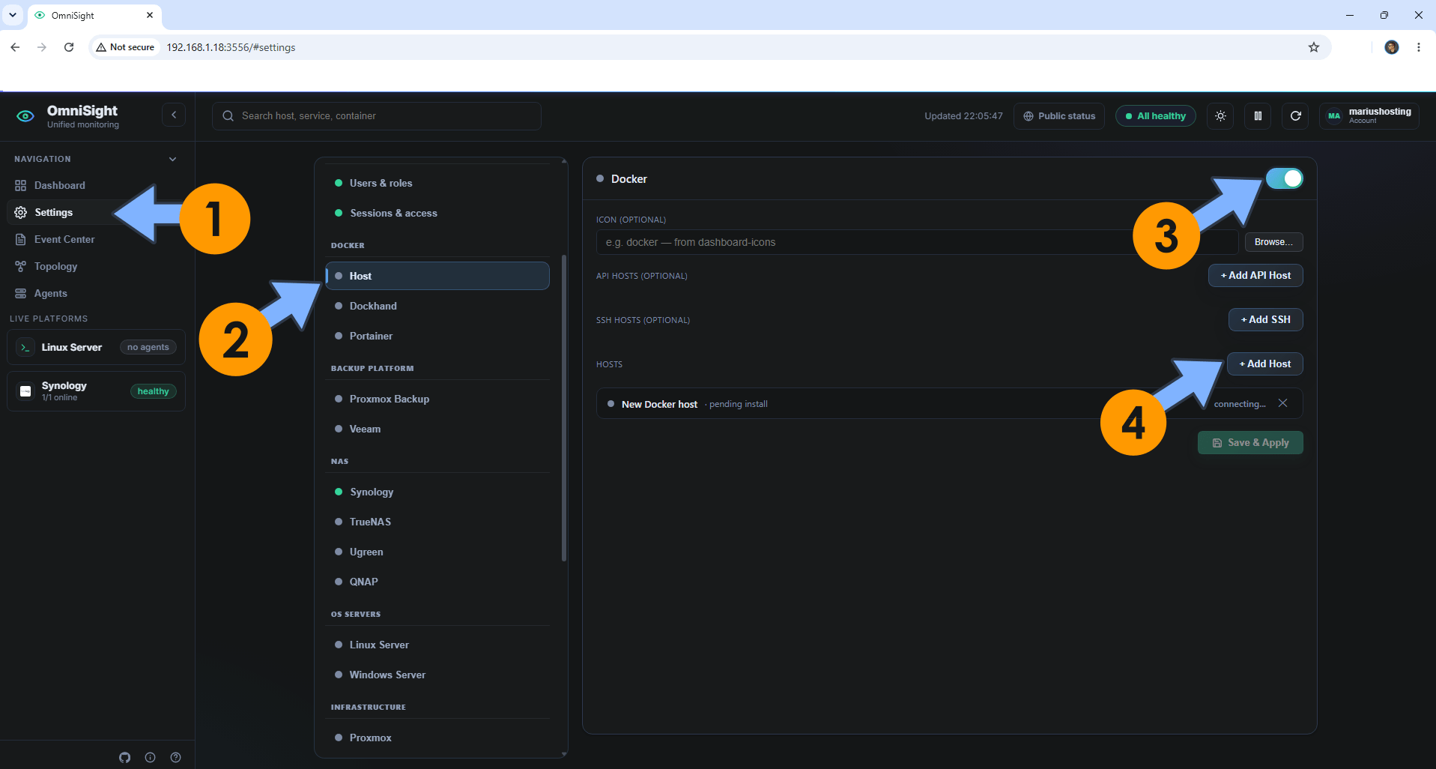Select Portainer settings item
This screenshot has width=1436, height=769.
[437, 336]
